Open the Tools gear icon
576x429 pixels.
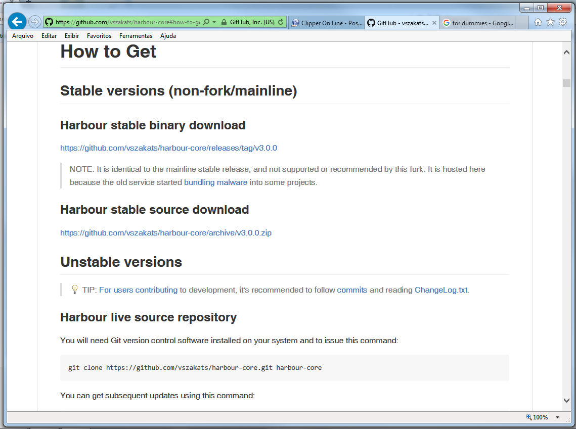(x=562, y=22)
